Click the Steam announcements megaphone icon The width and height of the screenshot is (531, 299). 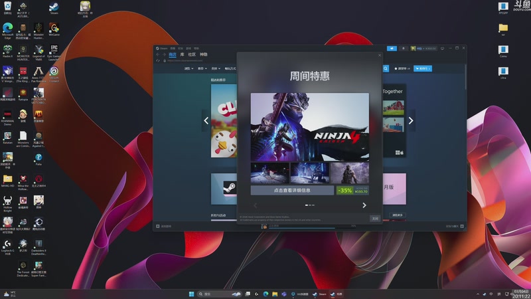(392, 49)
